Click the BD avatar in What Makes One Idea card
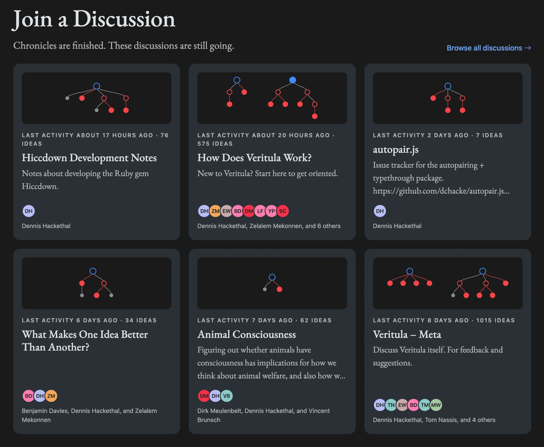 coord(29,396)
